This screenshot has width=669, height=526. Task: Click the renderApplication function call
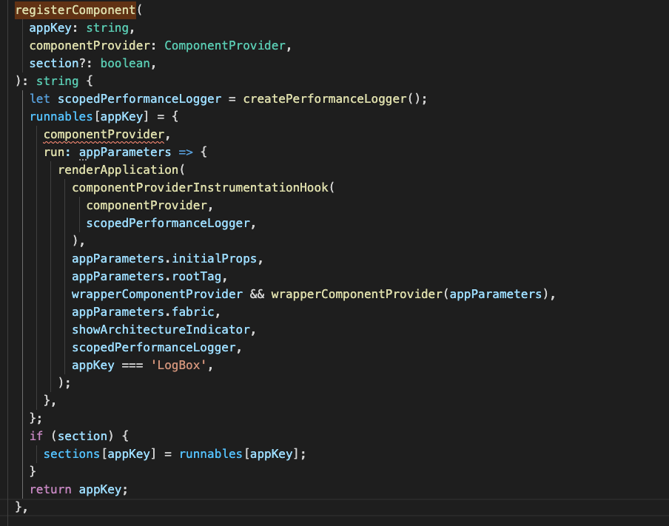pos(115,169)
